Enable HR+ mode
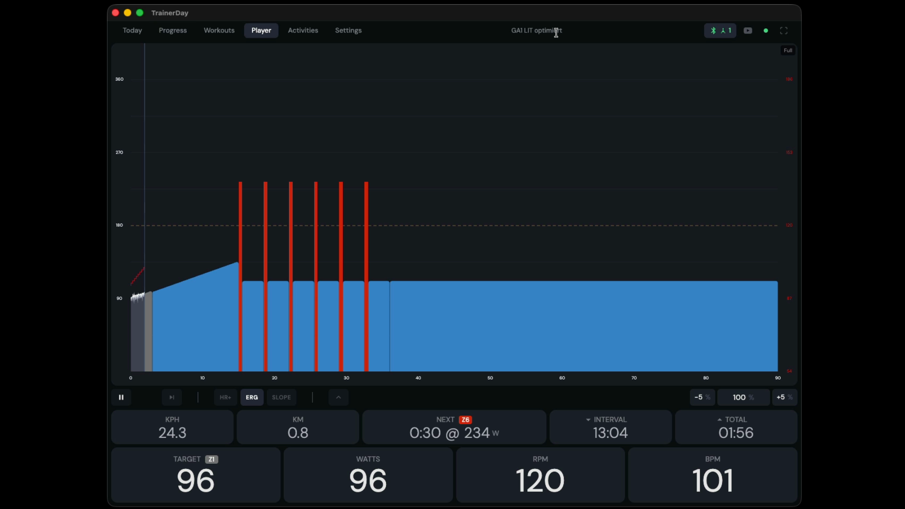905x509 pixels. [225, 397]
